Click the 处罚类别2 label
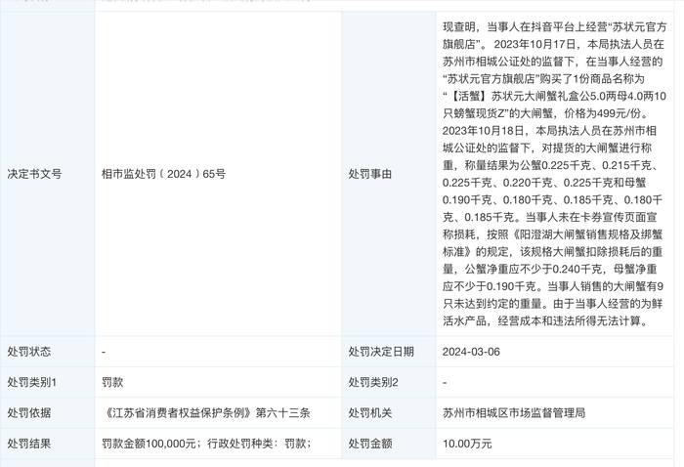The height and width of the screenshot is (467, 684). [373, 382]
